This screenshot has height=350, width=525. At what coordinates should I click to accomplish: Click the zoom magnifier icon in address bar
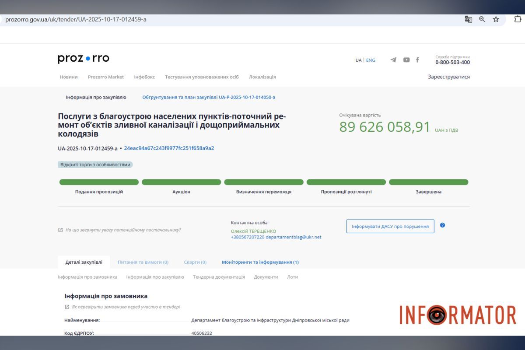click(x=482, y=19)
